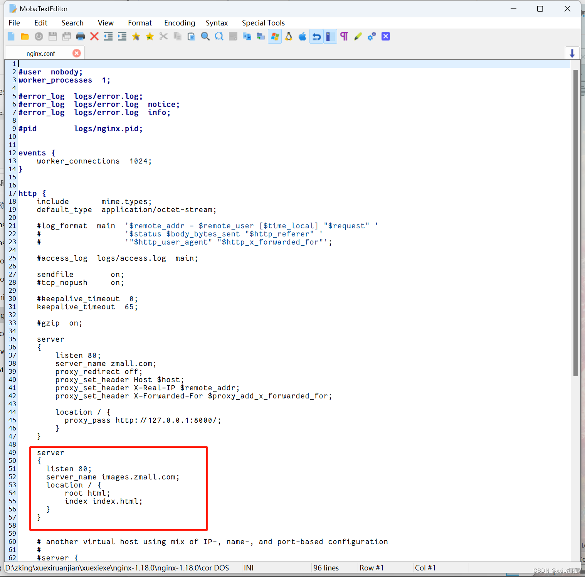This screenshot has width=585, height=577.
Task: Select Apple Mac line-ending icon
Action: point(303,37)
